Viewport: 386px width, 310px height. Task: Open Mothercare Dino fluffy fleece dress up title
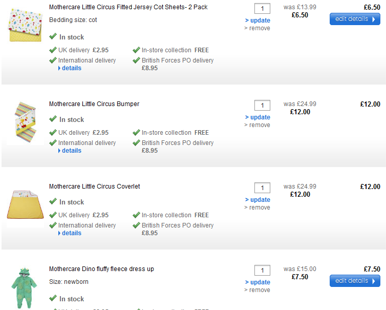click(x=101, y=269)
